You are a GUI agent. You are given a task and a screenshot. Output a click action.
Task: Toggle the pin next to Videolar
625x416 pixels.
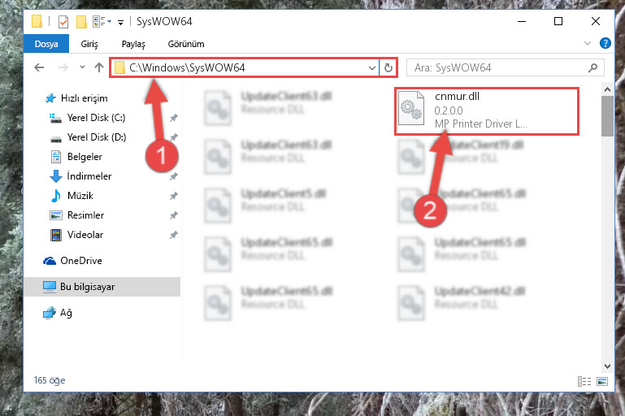(x=173, y=235)
